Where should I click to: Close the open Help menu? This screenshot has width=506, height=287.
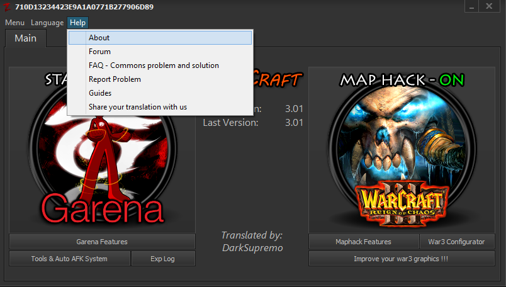[x=78, y=23]
